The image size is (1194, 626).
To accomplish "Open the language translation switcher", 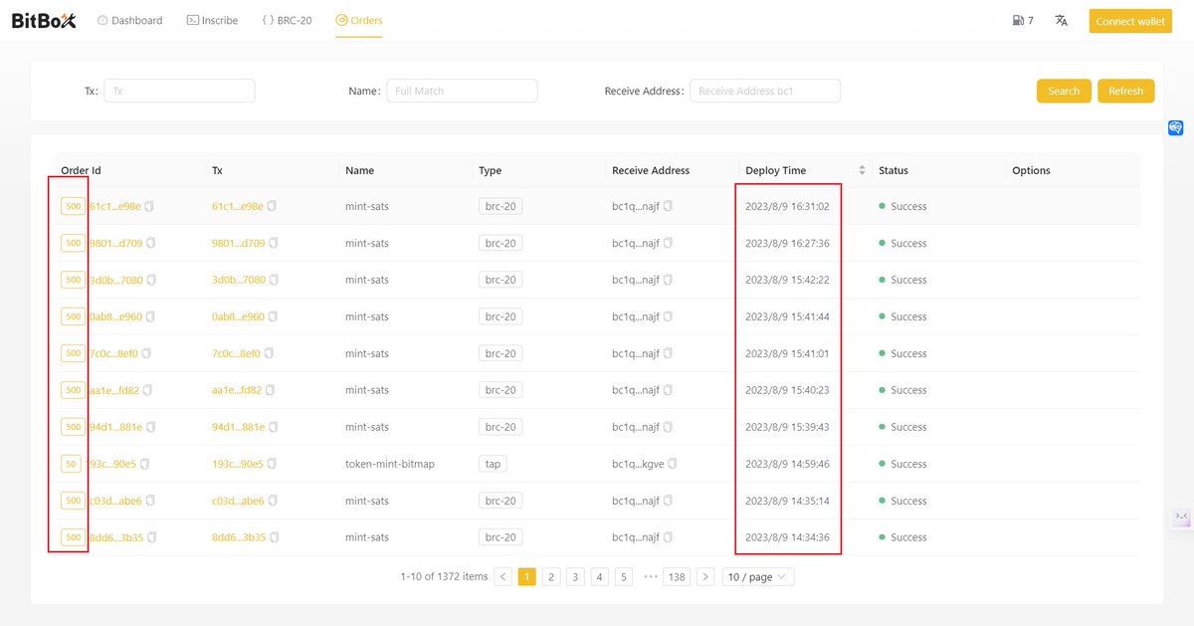I will pos(1062,20).
